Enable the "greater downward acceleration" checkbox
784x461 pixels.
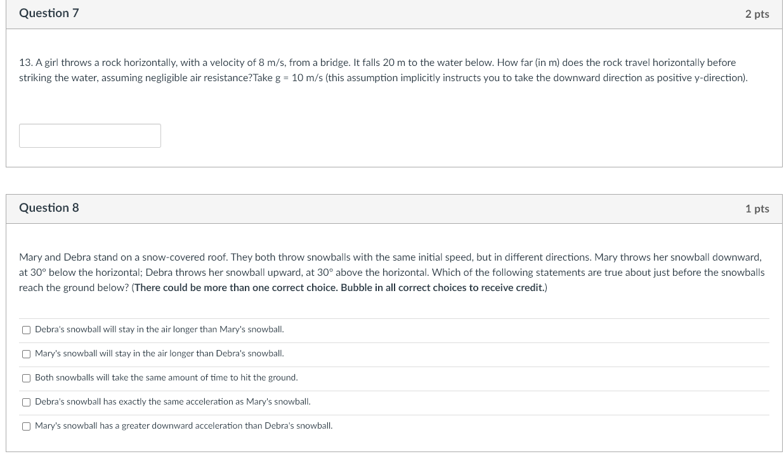(x=27, y=426)
